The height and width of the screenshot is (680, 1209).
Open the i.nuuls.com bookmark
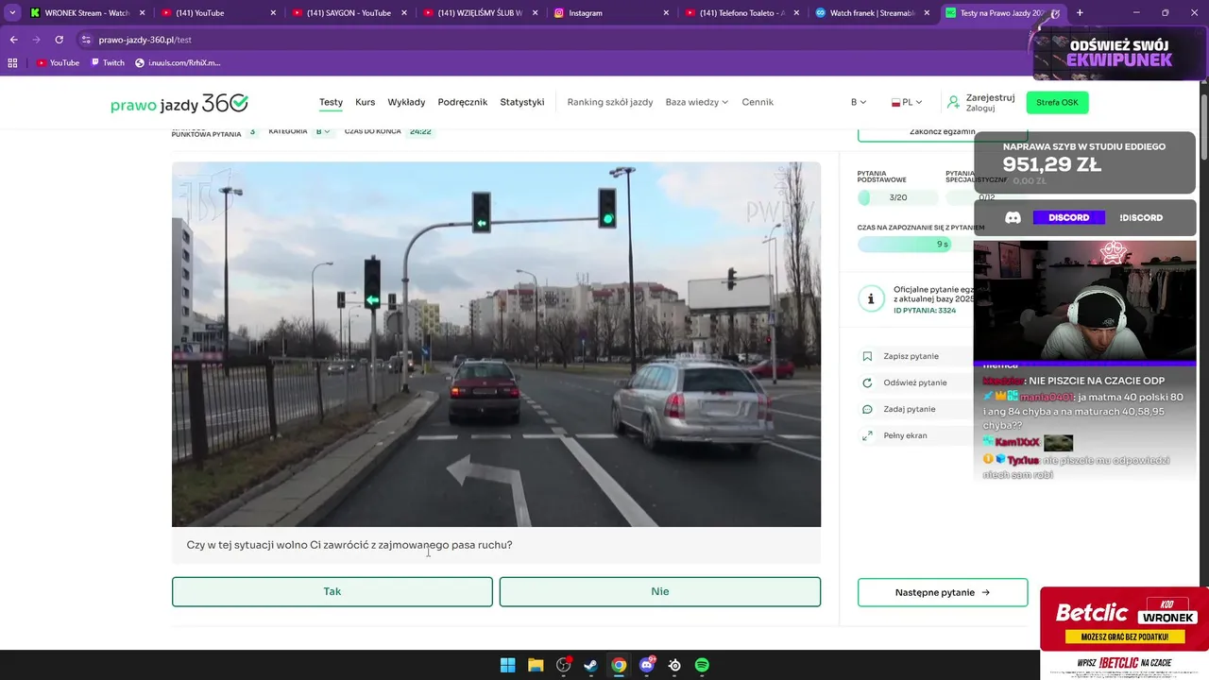pyautogui.click(x=178, y=62)
